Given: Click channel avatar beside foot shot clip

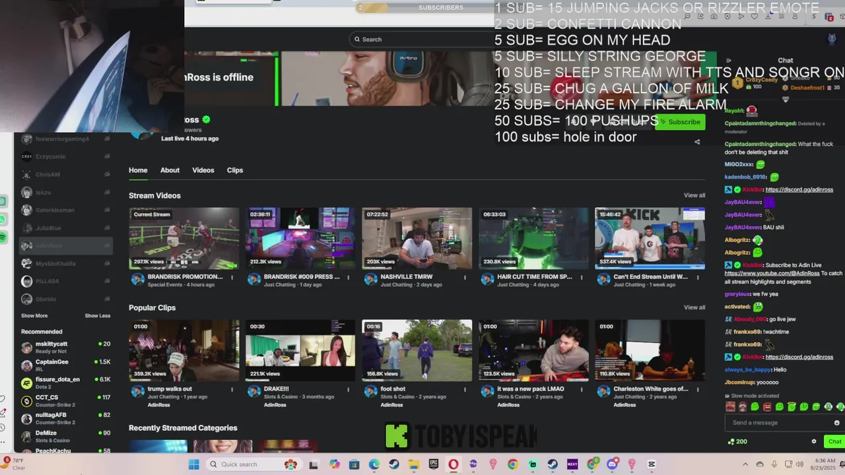Looking at the screenshot, I should (x=370, y=391).
